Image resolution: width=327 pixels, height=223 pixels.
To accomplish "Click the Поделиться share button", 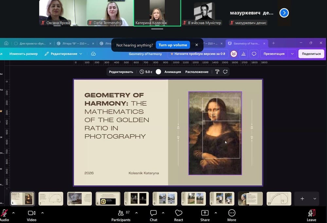I will pos(311,54).
